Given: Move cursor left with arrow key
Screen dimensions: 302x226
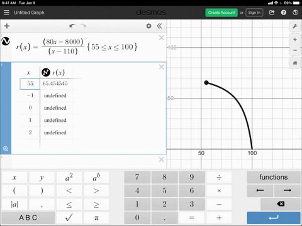Looking at the screenshot, I should pos(260,191).
